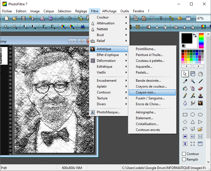Click the Redo arrow icon
This screenshot has width=211, height=171.
click(x=70, y=18)
